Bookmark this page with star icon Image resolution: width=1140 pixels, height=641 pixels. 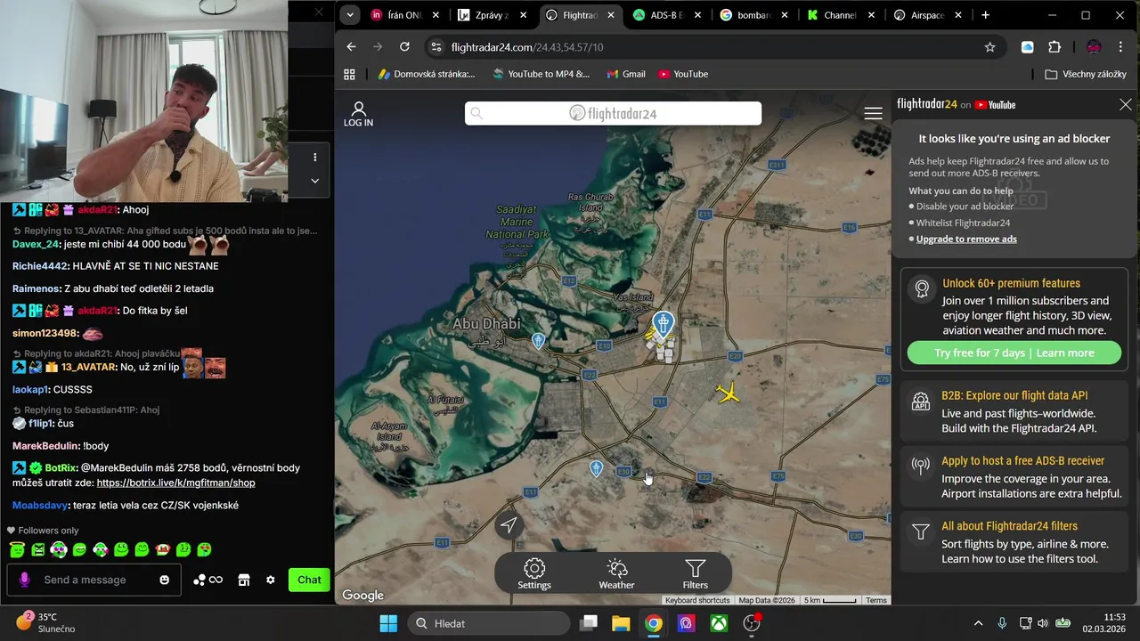coord(989,47)
